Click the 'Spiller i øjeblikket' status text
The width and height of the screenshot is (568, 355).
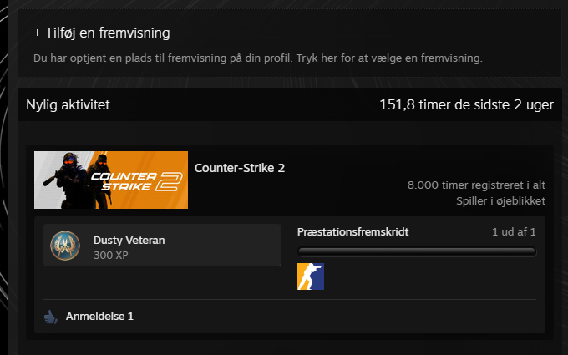(x=500, y=201)
